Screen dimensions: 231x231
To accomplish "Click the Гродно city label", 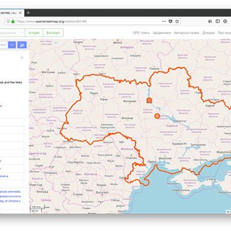I will coord(78,42).
